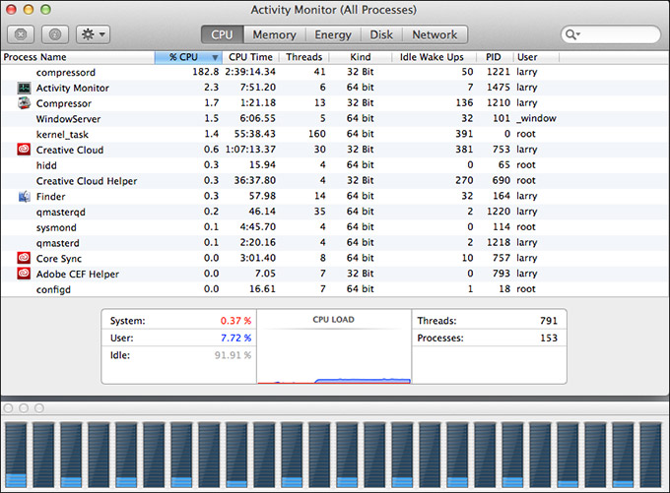Select the Finder process icon
The image size is (670, 493).
click(24, 197)
